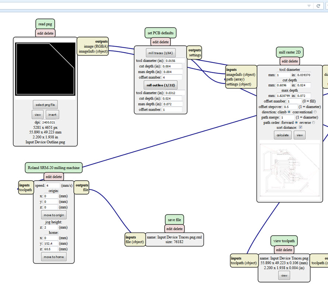Click mill traces tool diameter field 0.0156
Viewport: 328px width, 284px height.
coord(175,61)
